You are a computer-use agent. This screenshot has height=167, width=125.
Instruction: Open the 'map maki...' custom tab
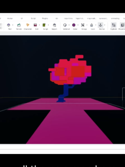click(92, 18)
